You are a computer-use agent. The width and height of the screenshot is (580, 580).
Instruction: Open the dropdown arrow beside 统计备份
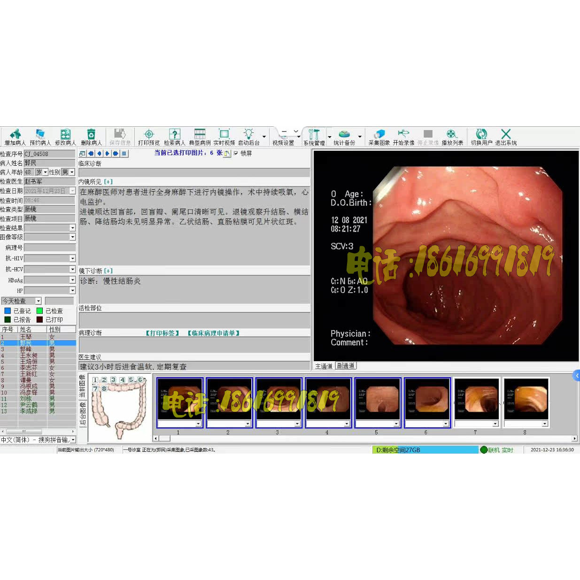point(360,137)
